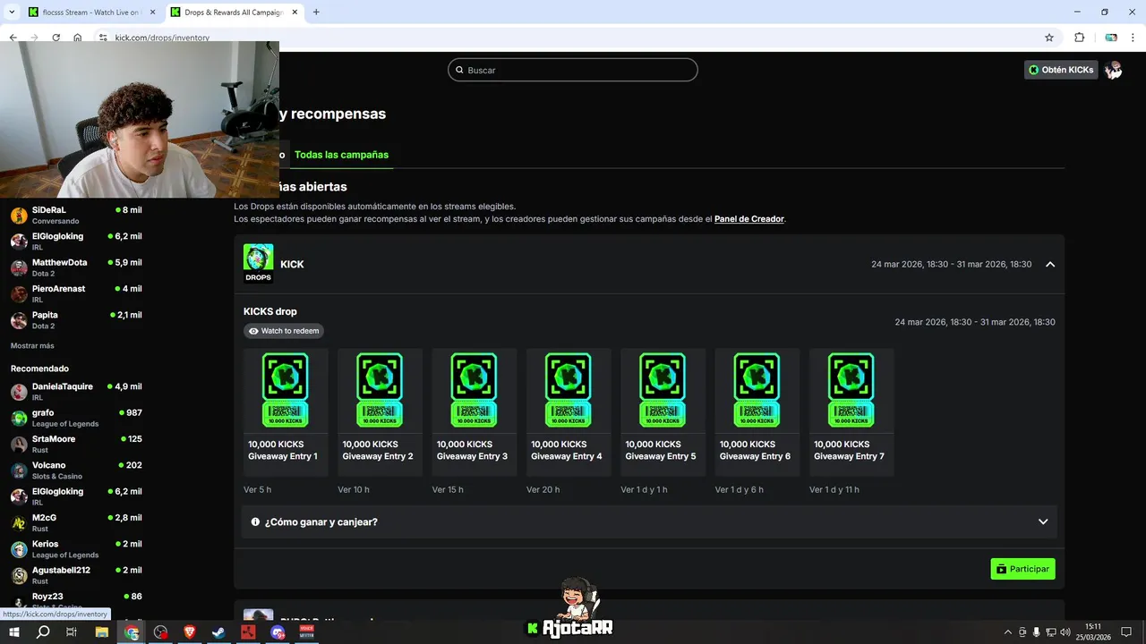Show hidden system tray icons

[1007, 632]
